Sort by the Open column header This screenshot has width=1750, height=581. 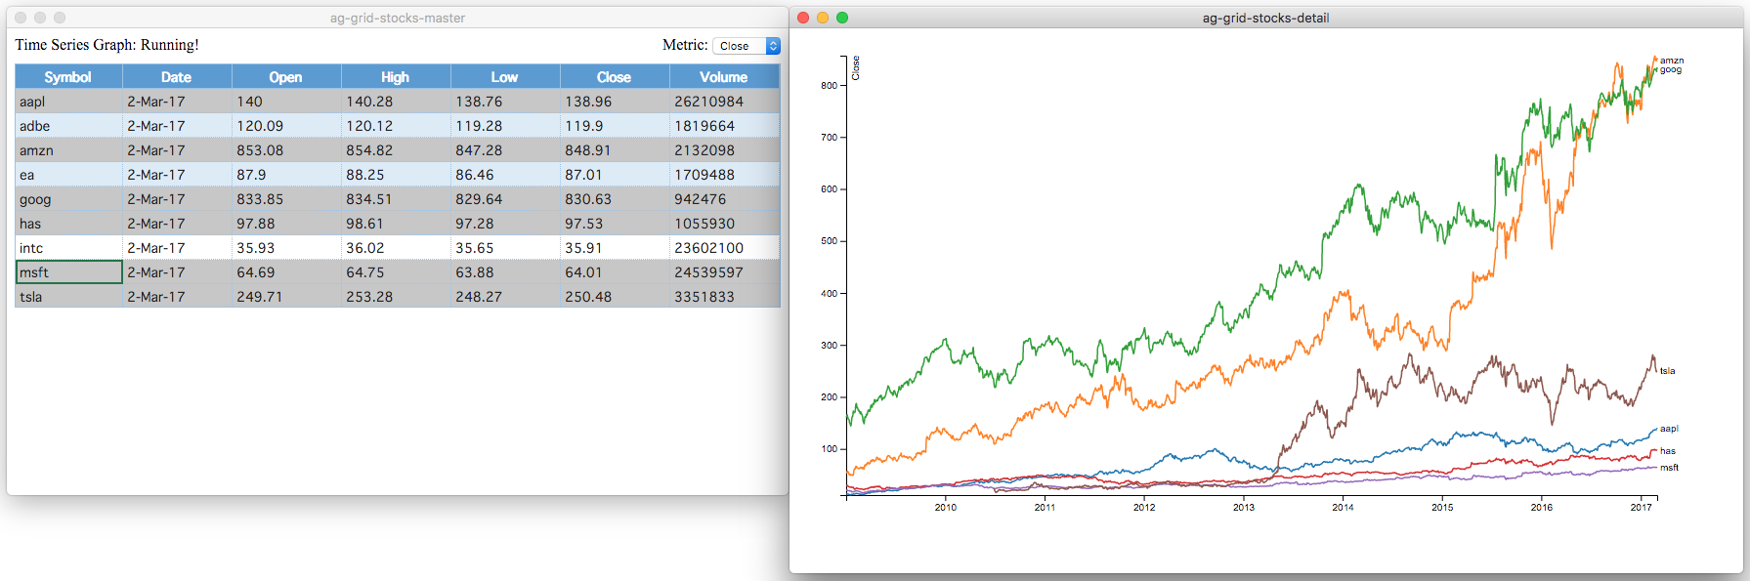(286, 77)
